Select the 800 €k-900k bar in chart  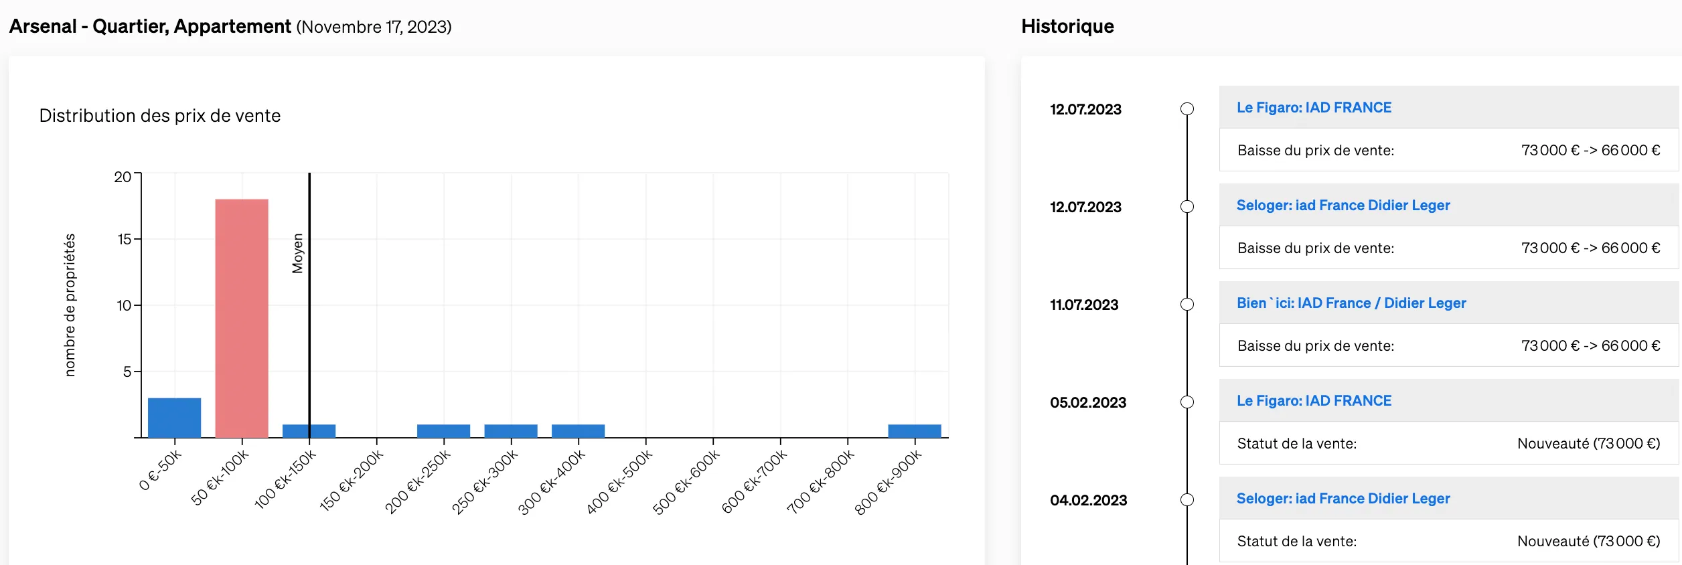[x=915, y=431]
